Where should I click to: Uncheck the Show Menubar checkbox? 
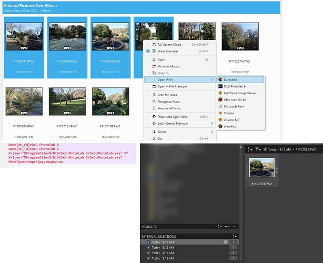click(x=148, y=51)
